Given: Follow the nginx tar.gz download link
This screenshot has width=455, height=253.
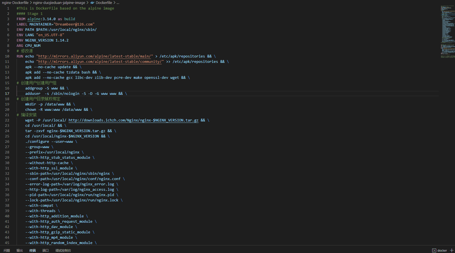Looking at the screenshot, I should pos(133,120).
